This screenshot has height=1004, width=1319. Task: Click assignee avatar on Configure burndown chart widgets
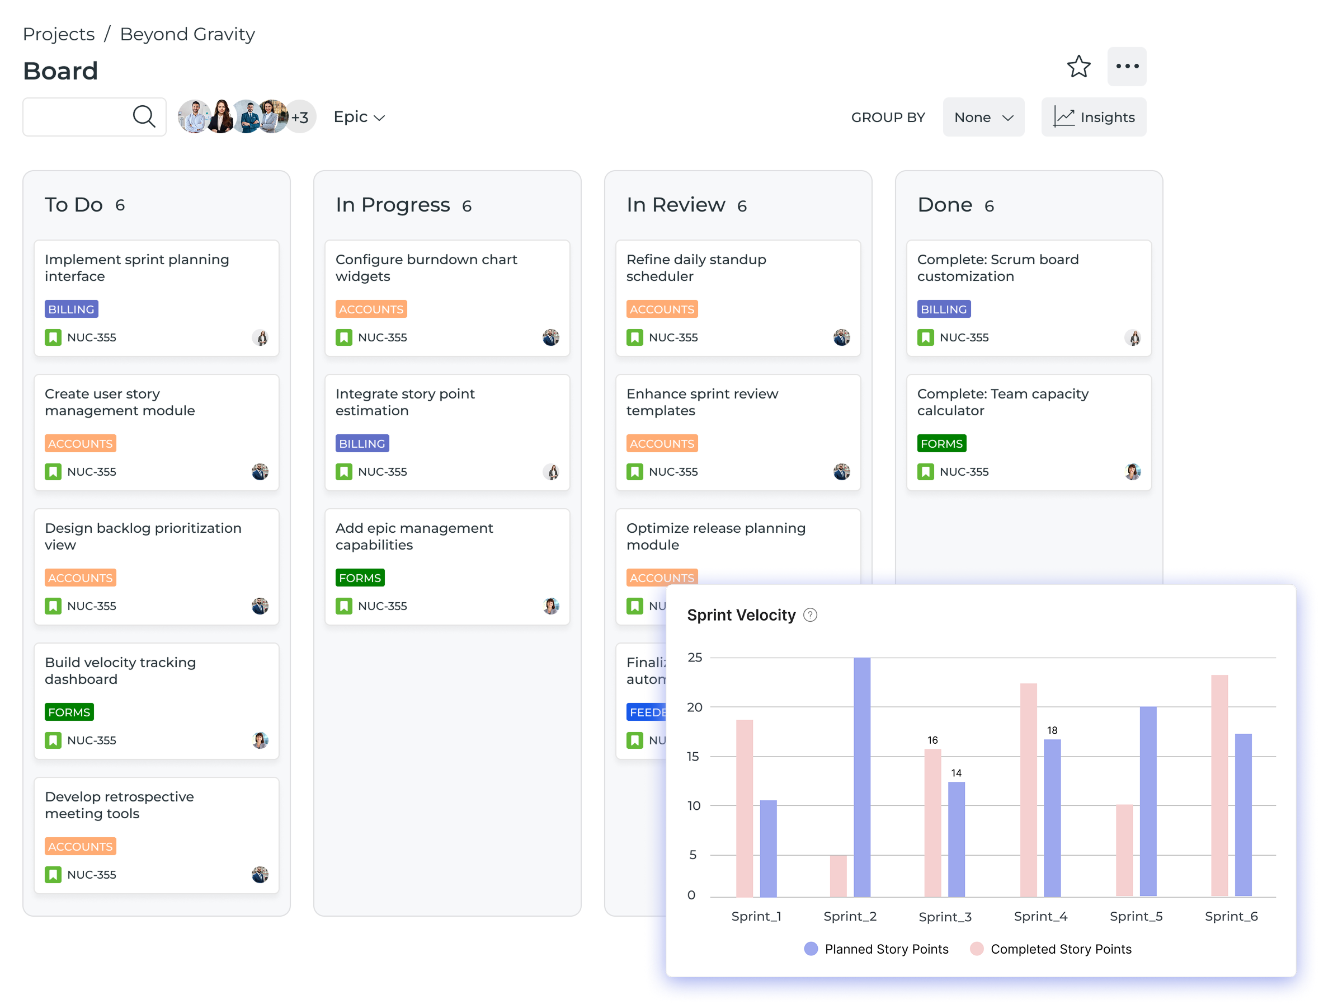pos(552,337)
